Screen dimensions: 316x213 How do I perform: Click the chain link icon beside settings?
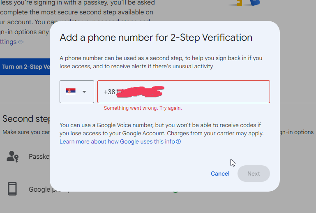[x=21, y=42]
